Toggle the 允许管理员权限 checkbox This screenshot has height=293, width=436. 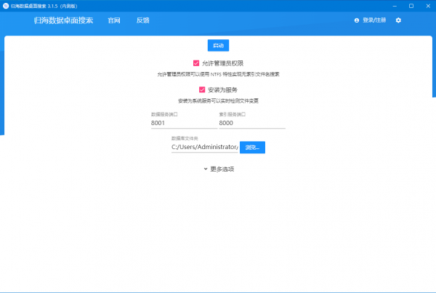[196, 63]
